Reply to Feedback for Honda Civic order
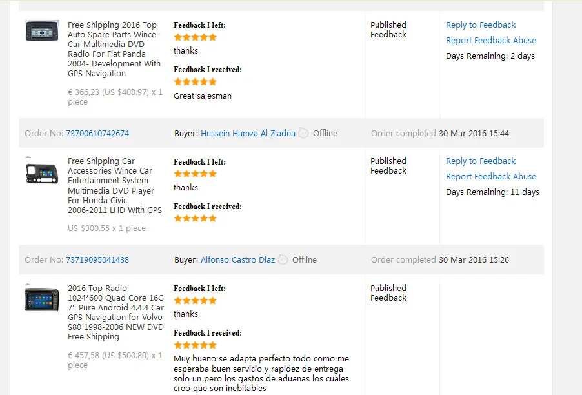This screenshot has width=582, height=395. pyautogui.click(x=481, y=161)
